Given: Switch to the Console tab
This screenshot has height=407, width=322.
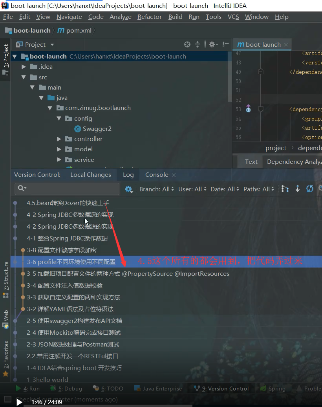Looking at the screenshot, I should pyautogui.click(x=157, y=175).
